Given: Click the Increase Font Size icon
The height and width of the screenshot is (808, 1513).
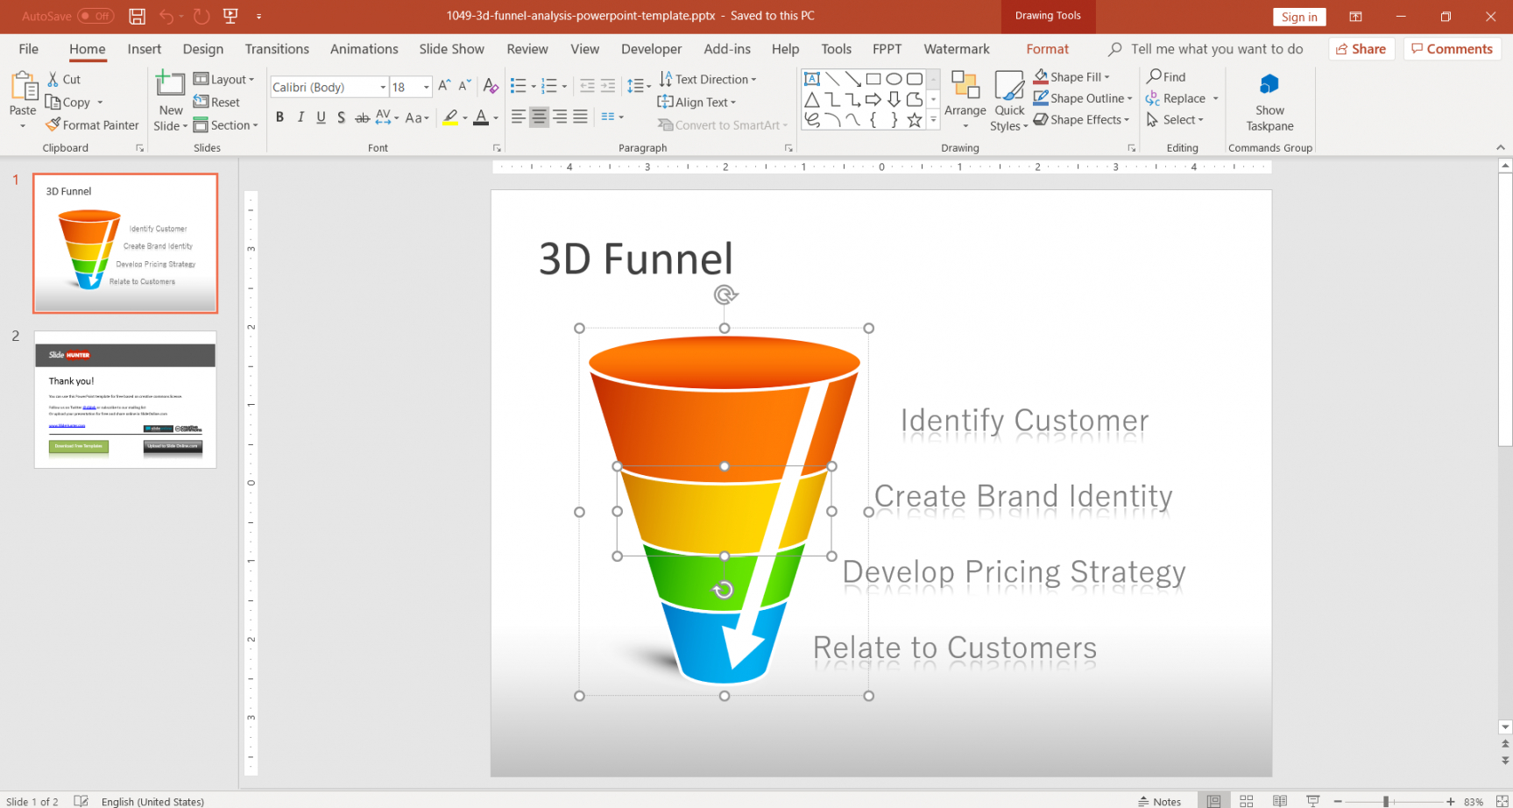Looking at the screenshot, I should 444,86.
